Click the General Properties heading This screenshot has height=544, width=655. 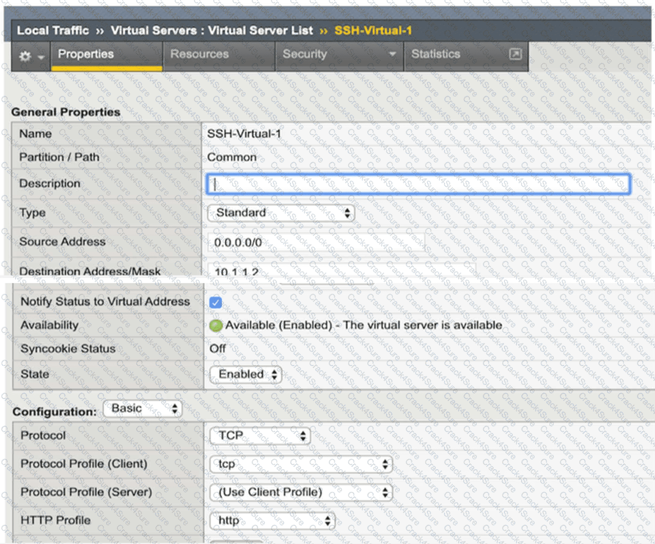(65, 112)
